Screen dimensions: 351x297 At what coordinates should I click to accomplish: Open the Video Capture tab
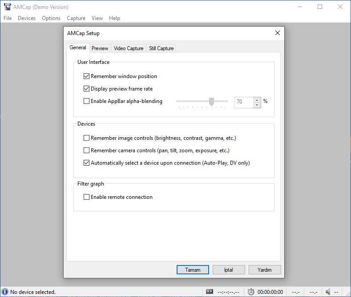click(x=129, y=48)
